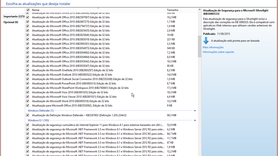Toggle the select-all checkbox beside Nome
The image size is (278, 156).
pos(28,10)
